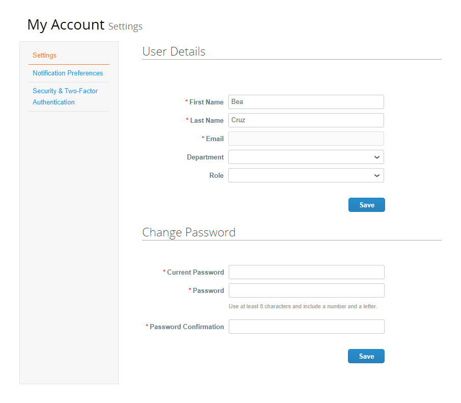Expand the Role combo box chevron
Screen dimensions: 461x403
pos(376,175)
